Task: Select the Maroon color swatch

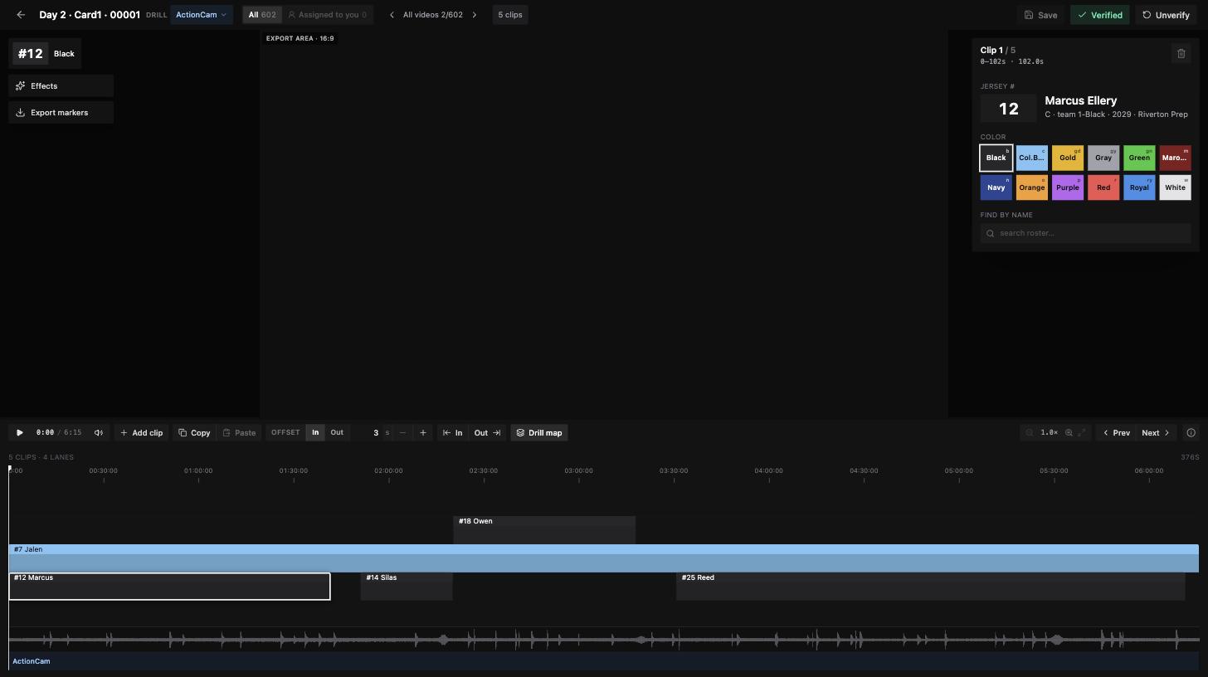Action: [1175, 158]
